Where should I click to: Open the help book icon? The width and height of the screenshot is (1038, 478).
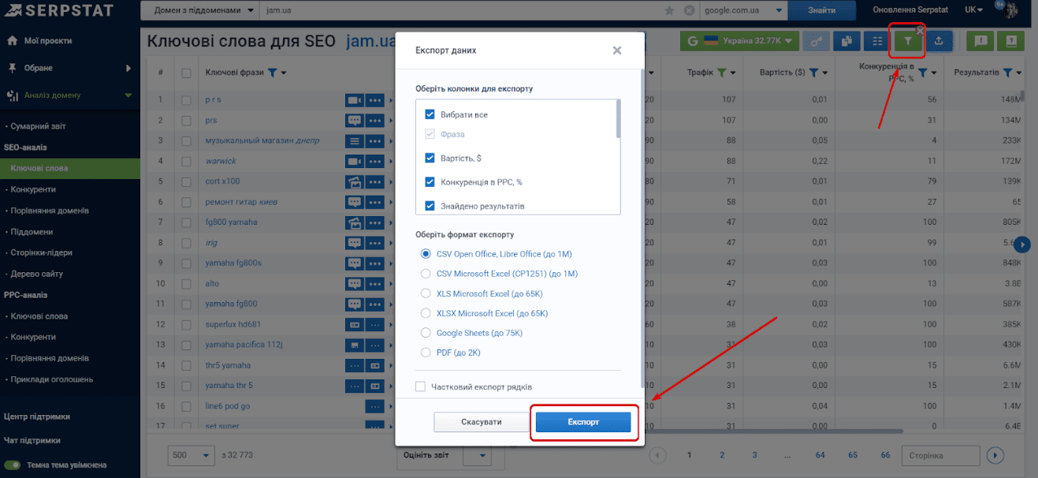coord(1010,40)
